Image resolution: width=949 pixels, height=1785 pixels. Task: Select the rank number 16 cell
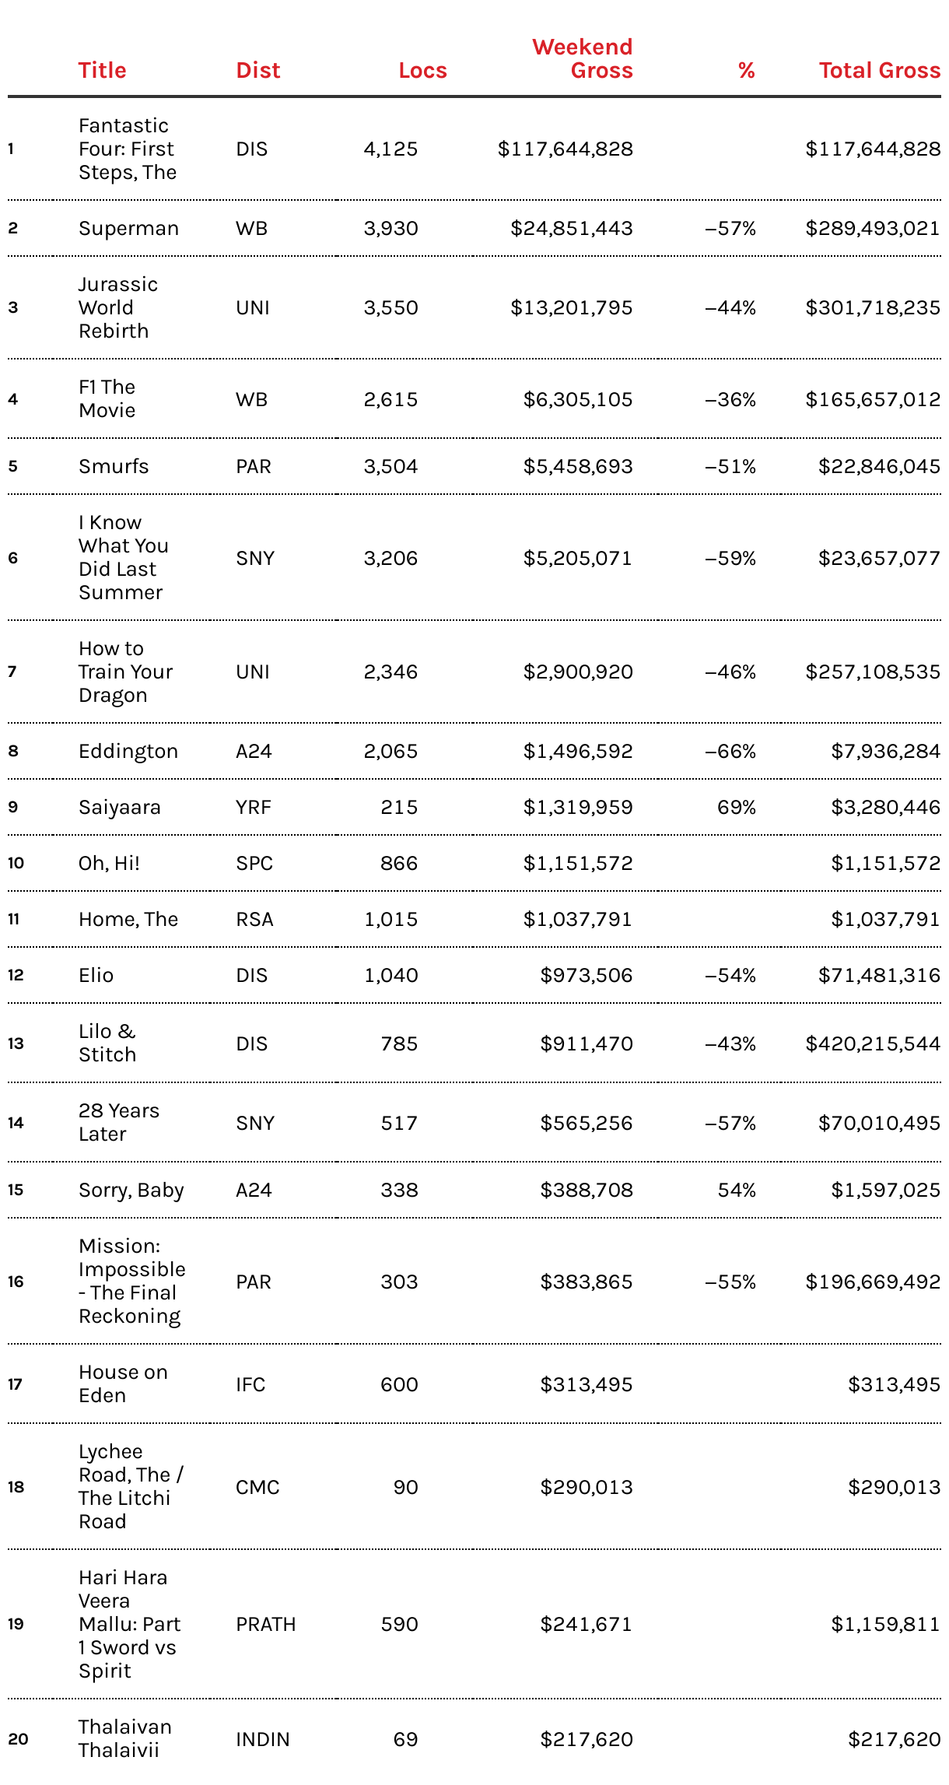pyautogui.click(x=16, y=1282)
